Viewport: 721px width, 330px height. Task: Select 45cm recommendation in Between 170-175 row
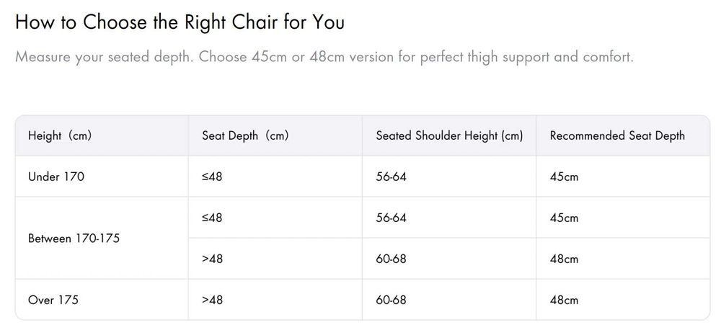[564, 218]
